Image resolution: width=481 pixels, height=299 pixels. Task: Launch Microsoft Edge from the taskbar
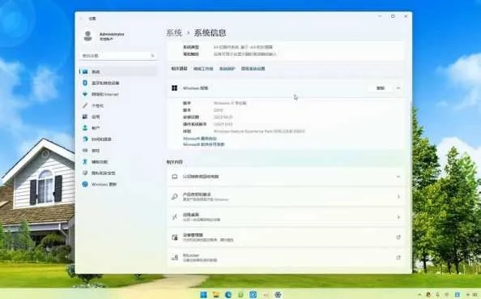coord(228,295)
